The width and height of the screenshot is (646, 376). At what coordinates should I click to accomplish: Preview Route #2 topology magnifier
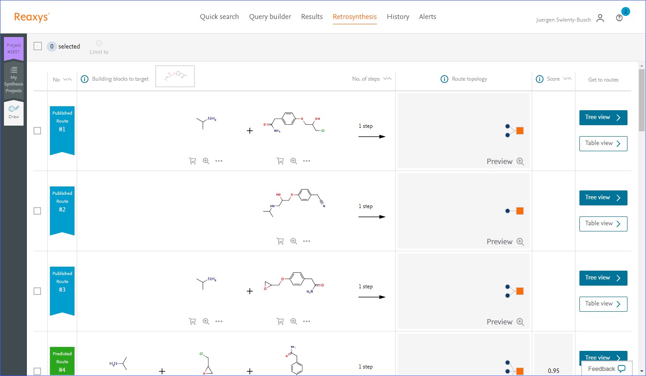[520, 242]
